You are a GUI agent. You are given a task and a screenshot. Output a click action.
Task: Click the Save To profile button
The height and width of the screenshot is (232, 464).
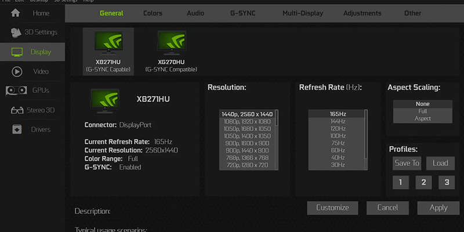coord(407,163)
